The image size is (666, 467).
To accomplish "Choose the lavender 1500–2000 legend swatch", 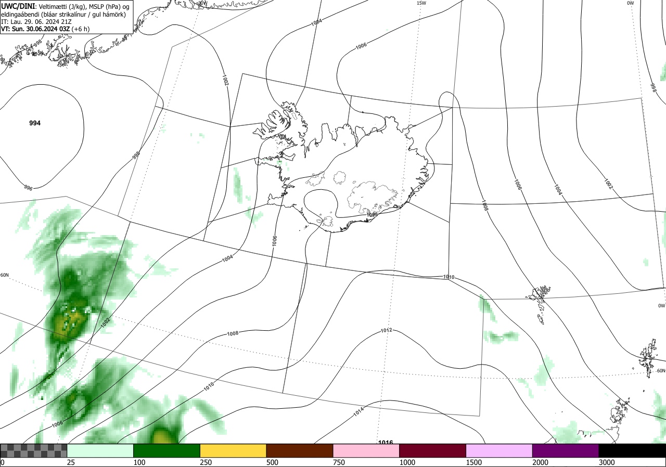I will (499, 450).
